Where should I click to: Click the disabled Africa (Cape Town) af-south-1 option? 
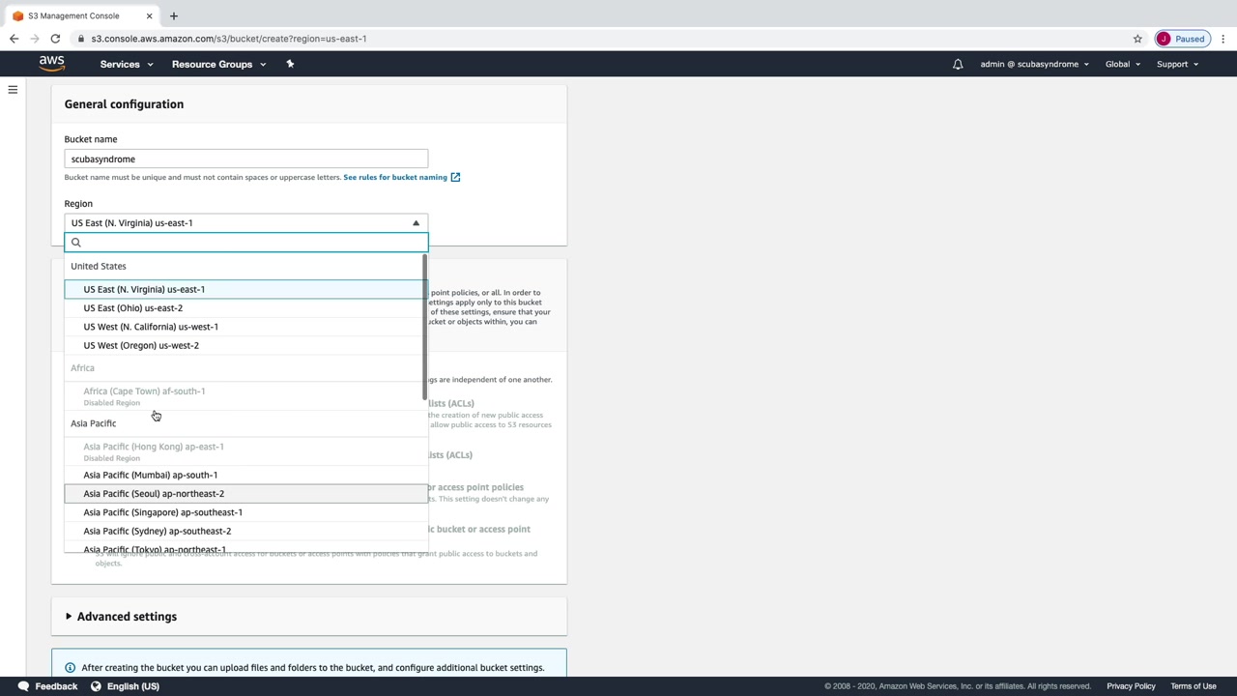(x=245, y=395)
